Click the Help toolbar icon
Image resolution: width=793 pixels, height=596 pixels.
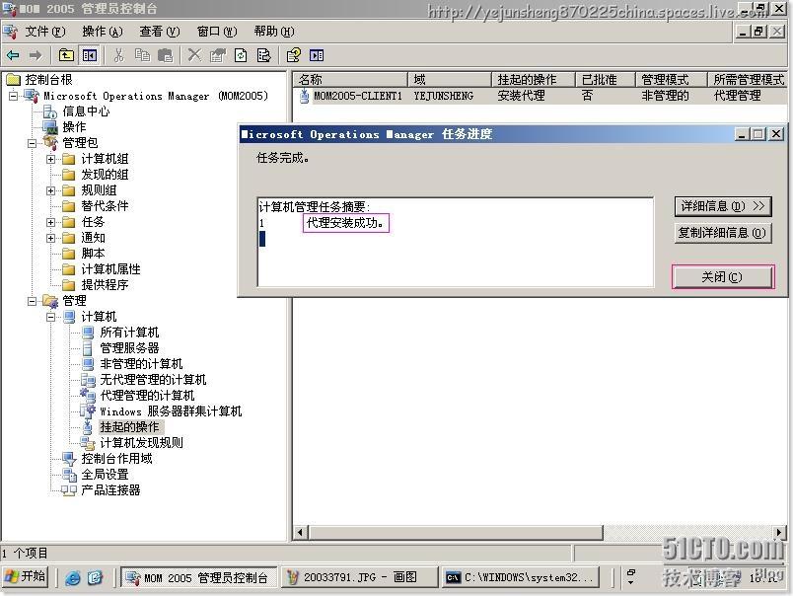click(293, 55)
